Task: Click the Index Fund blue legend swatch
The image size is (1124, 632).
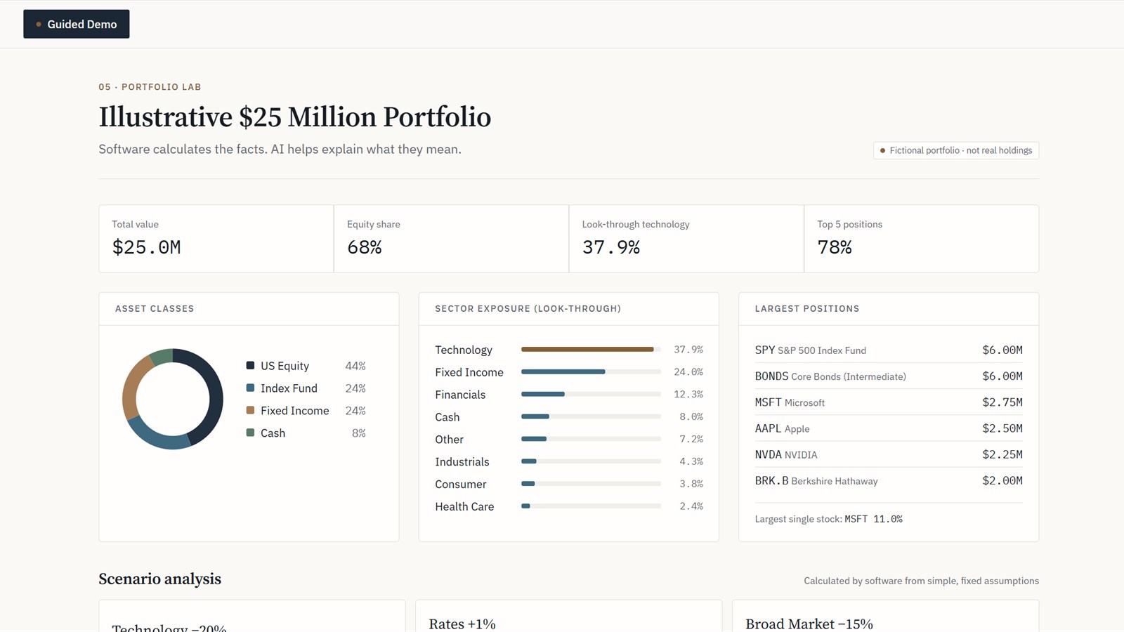Action: coord(250,388)
